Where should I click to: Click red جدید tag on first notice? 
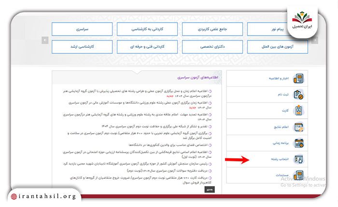click(170, 96)
